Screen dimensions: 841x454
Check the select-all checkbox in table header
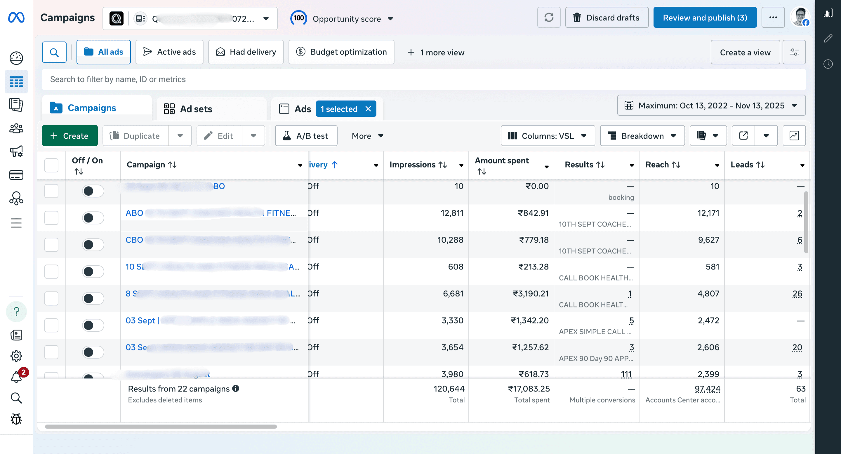coord(51,165)
